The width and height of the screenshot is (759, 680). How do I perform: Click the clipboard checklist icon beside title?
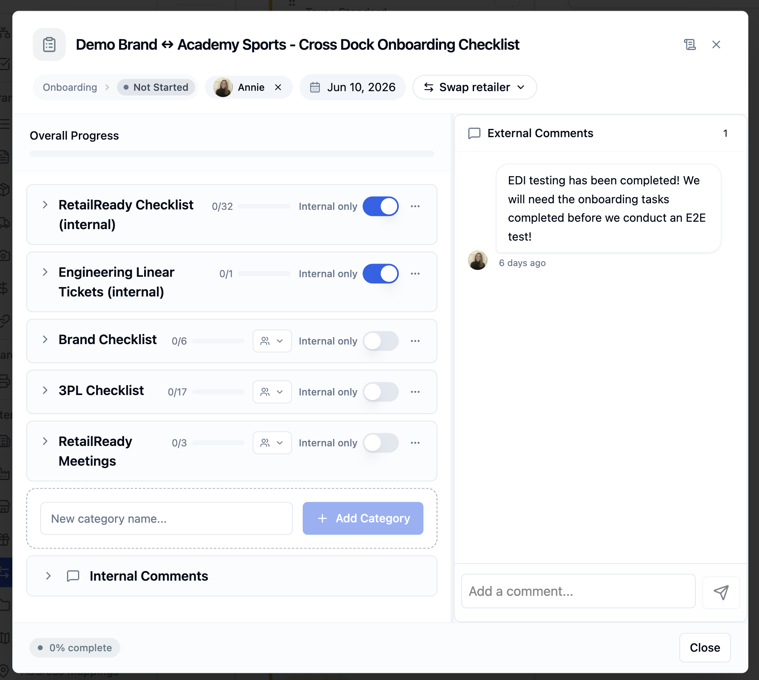click(49, 44)
